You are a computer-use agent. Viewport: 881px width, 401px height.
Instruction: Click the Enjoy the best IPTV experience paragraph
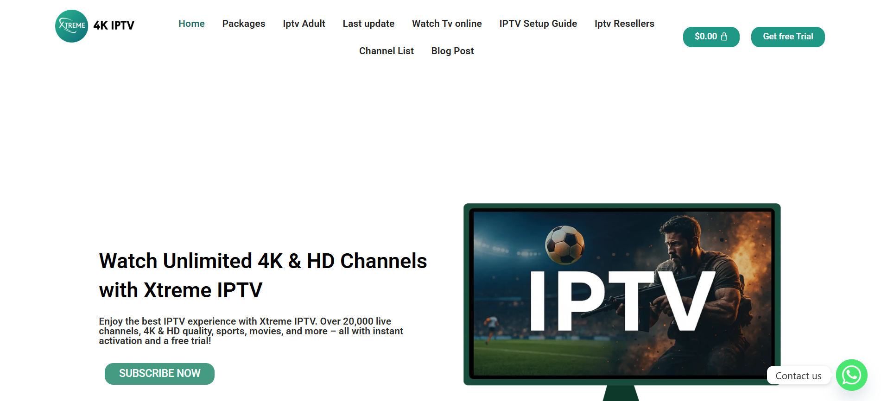point(251,331)
